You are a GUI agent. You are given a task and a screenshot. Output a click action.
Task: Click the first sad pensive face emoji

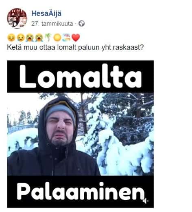coord(11,38)
